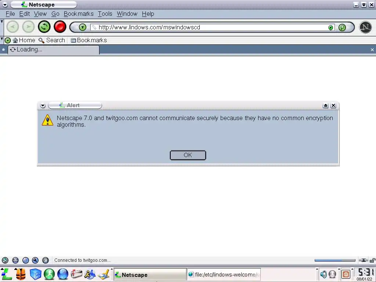
Task: Open the Bookmarks folder on the personal toolbar
Action: pos(89,40)
